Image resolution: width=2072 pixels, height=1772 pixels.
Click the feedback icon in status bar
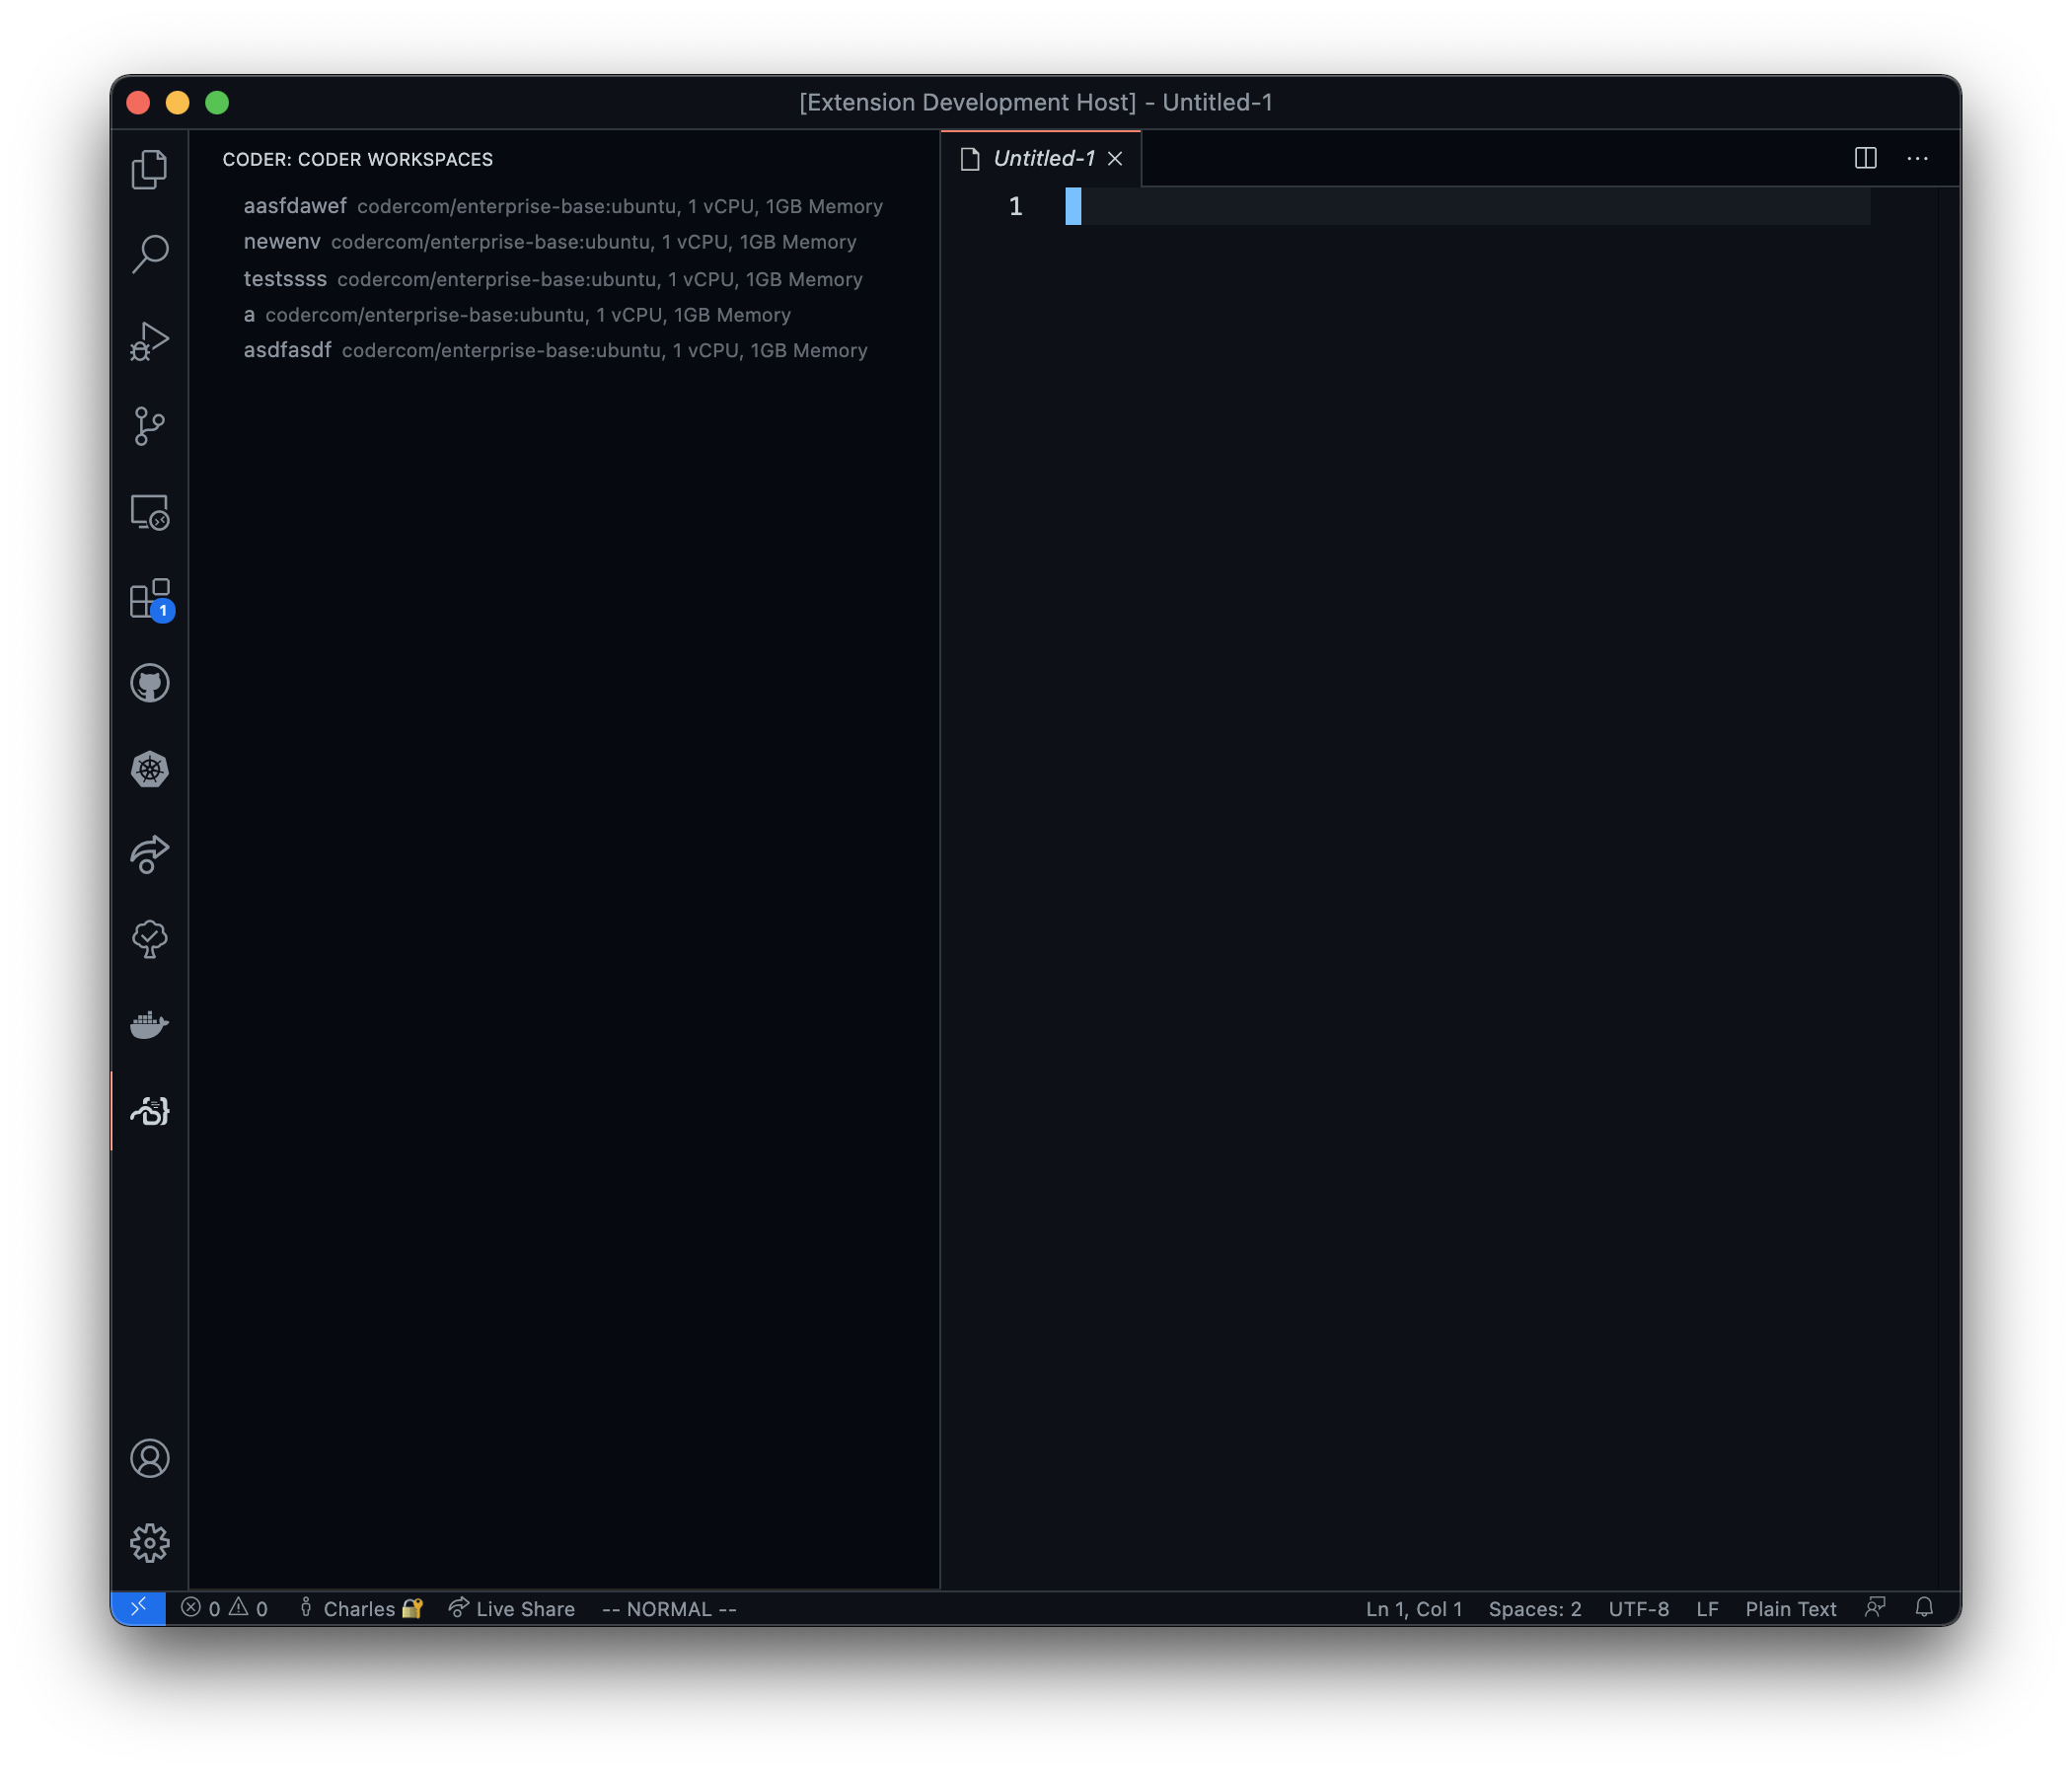pyautogui.click(x=1875, y=1608)
